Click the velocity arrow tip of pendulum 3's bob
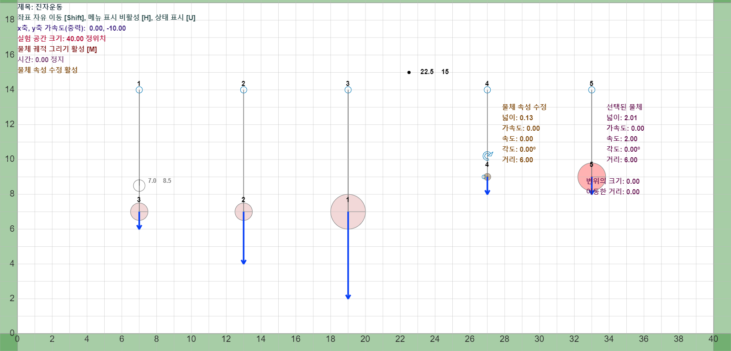This screenshot has height=351, width=731. (x=348, y=297)
